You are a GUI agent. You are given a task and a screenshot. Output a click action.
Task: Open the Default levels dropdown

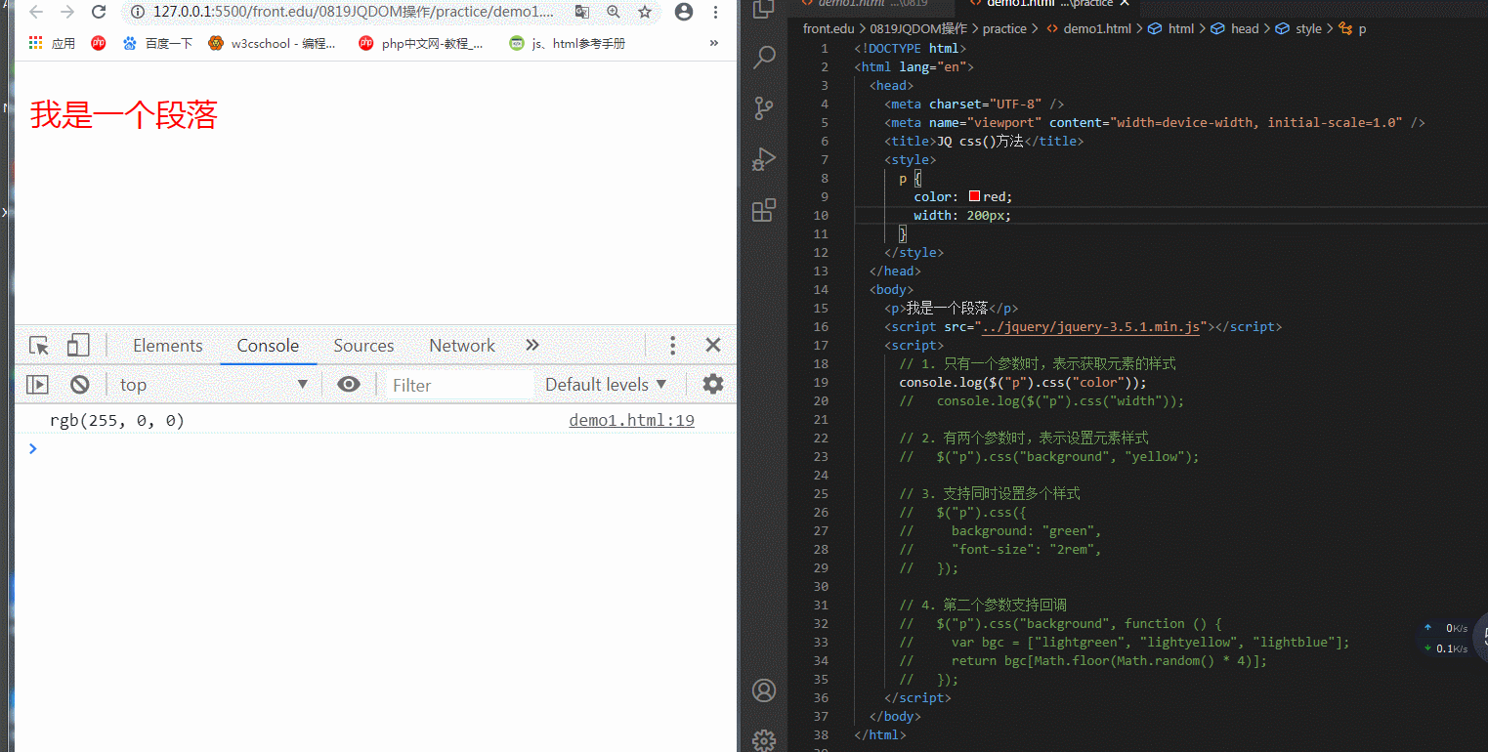[x=606, y=385]
